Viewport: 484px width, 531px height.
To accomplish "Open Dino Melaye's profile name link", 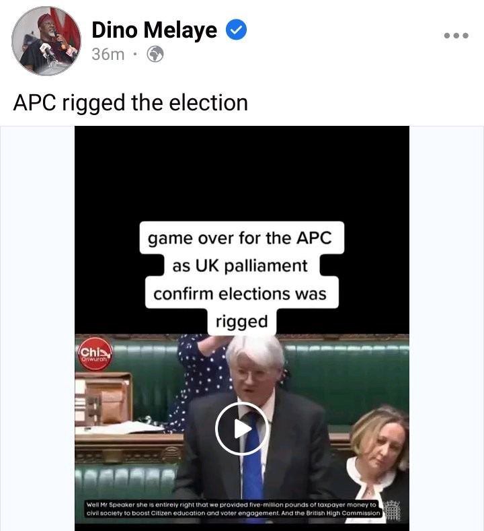I will (x=154, y=30).
